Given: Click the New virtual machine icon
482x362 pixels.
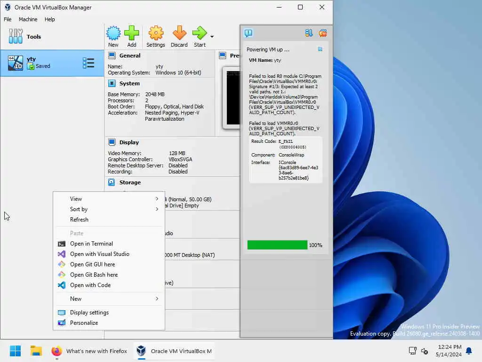Looking at the screenshot, I should point(113,33).
